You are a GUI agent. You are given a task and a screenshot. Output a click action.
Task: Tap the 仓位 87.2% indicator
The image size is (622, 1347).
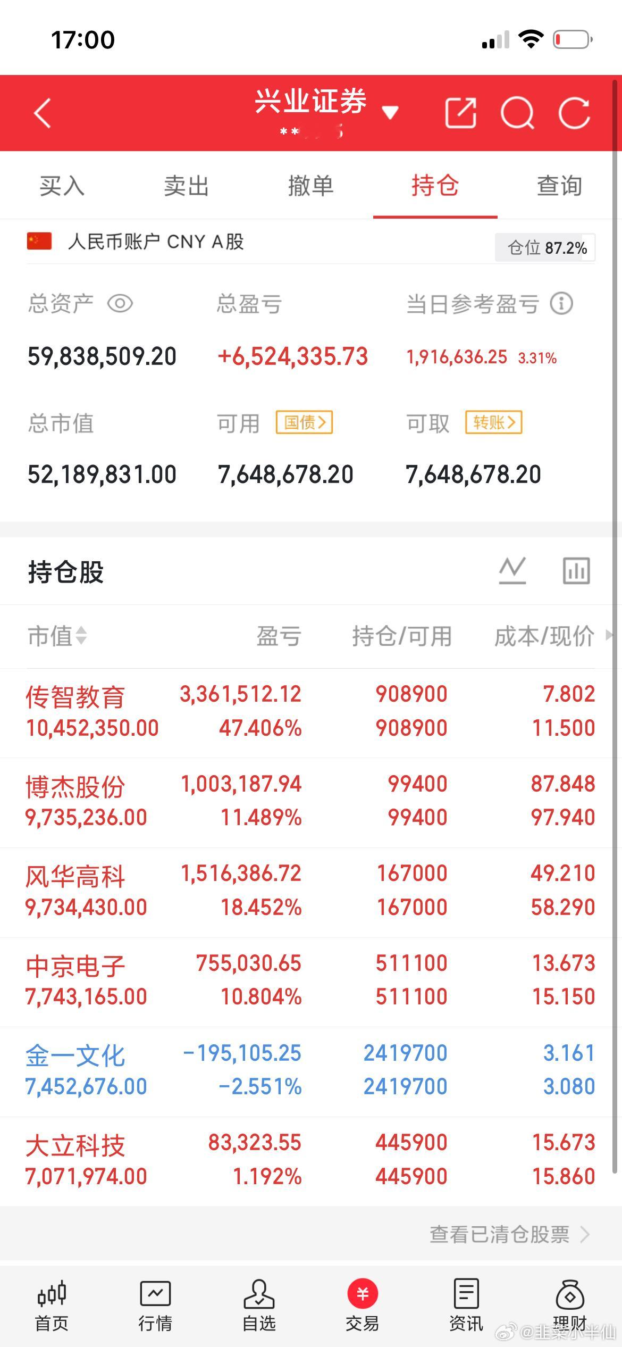(545, 247)
